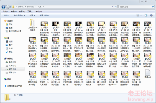
Task: Select the 菜单.txt text file
Action: [x=148, y=74]
